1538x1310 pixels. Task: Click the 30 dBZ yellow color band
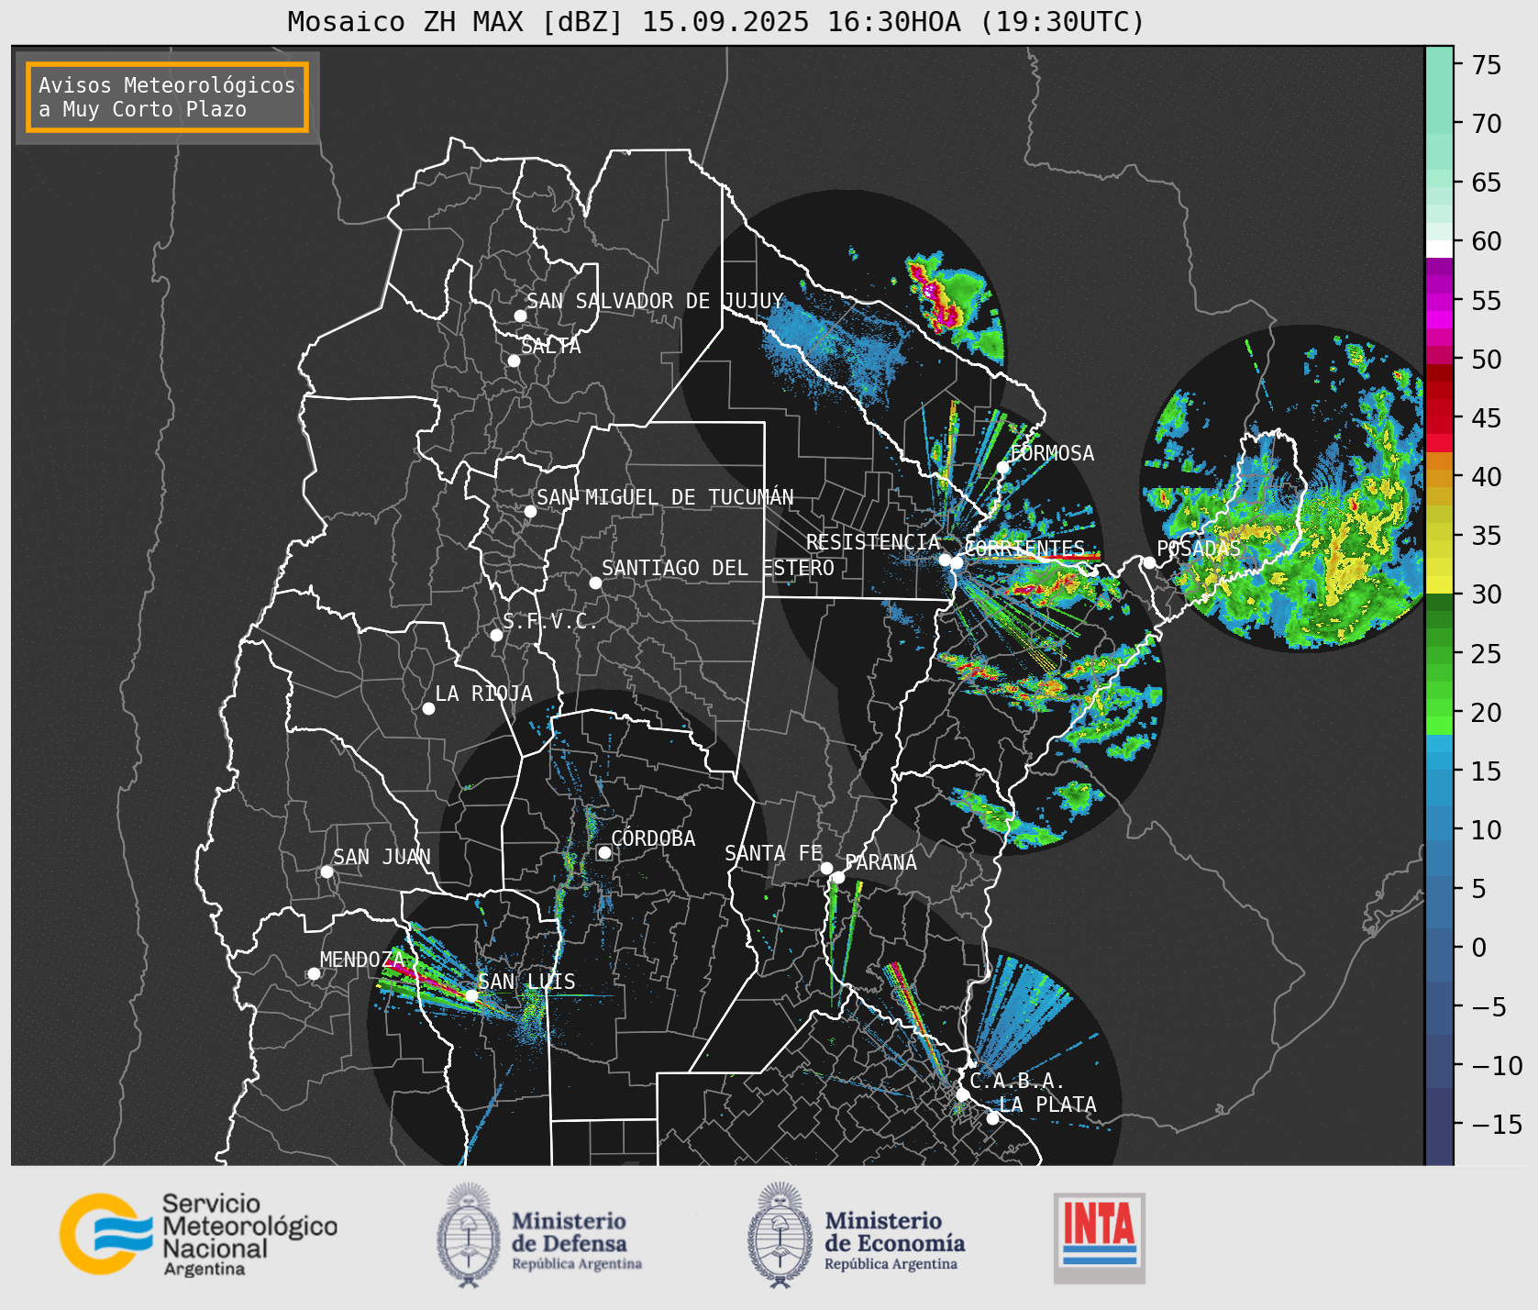tap(1439, 585)
